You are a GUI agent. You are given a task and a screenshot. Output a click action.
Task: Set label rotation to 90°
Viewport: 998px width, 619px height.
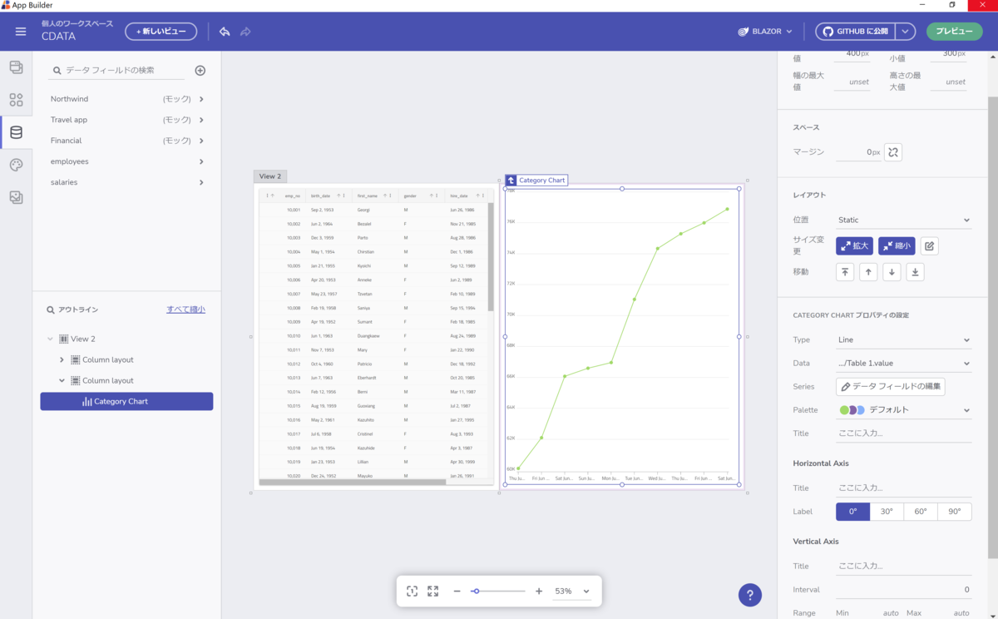pos(955,512)
